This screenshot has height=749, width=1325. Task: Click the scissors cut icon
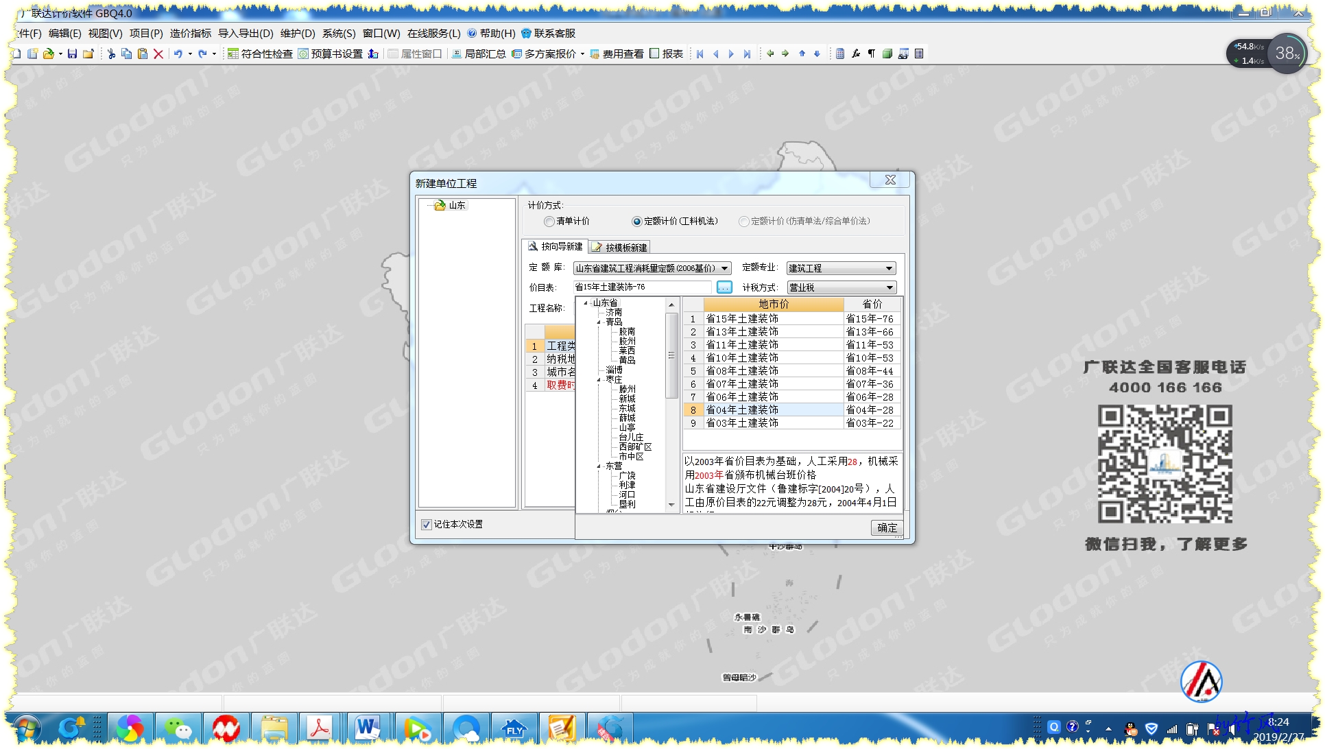tap(111, 53)
